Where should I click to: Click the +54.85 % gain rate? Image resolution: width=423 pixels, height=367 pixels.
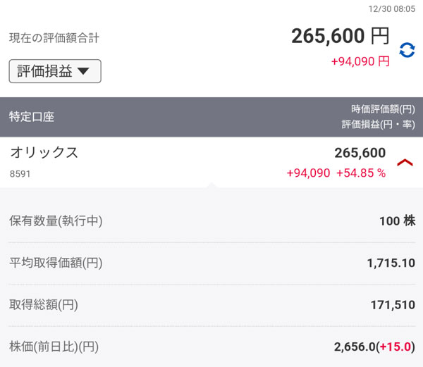(361, 173)
